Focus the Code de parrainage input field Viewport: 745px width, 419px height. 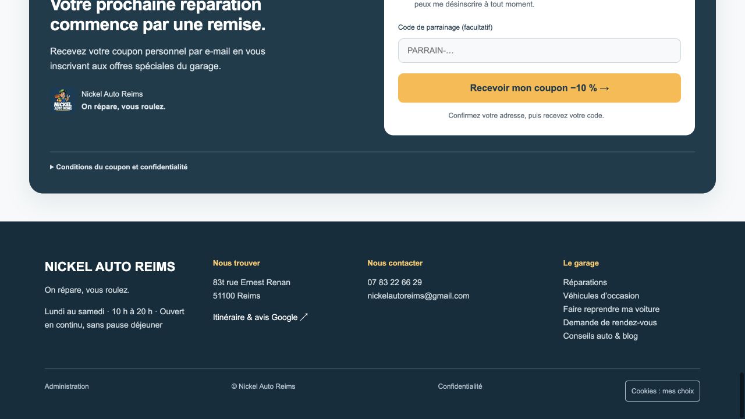[540, 51]
